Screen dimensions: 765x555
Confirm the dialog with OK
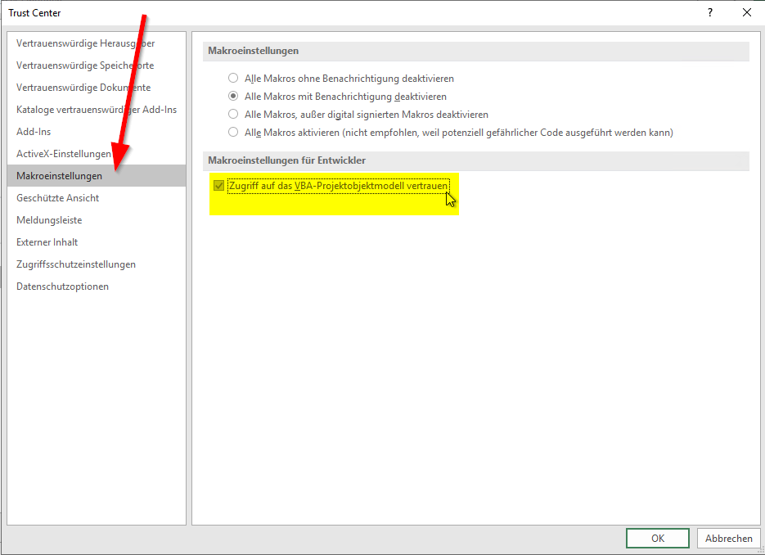(x=658, y=538)
